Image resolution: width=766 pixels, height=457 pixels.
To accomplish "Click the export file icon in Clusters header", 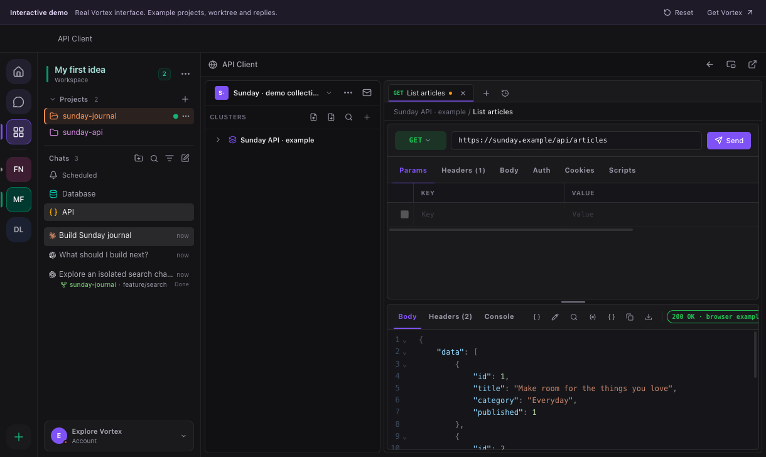I will click(x=332, y=117).
